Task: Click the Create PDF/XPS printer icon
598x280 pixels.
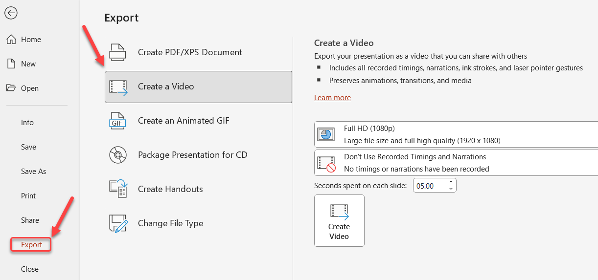Action: tap(117, 52)
